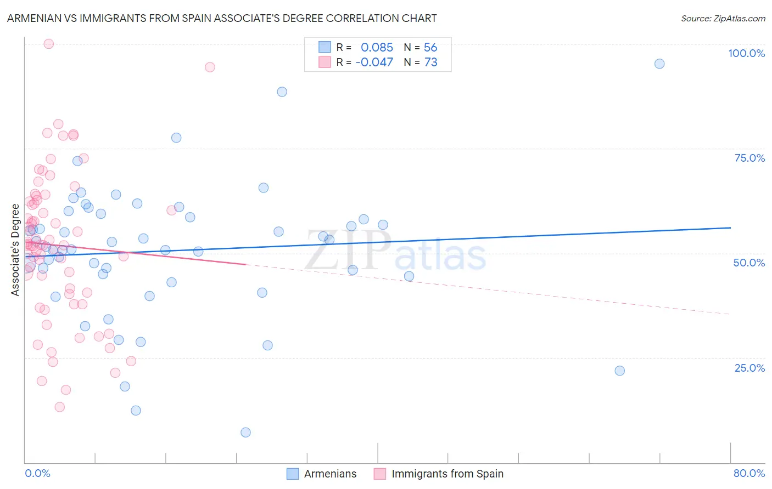The height and width of the screenshot is (489, 772).
Task: Click the Armenians blue legend swatch at bottom
Action: tap(293, 474)
